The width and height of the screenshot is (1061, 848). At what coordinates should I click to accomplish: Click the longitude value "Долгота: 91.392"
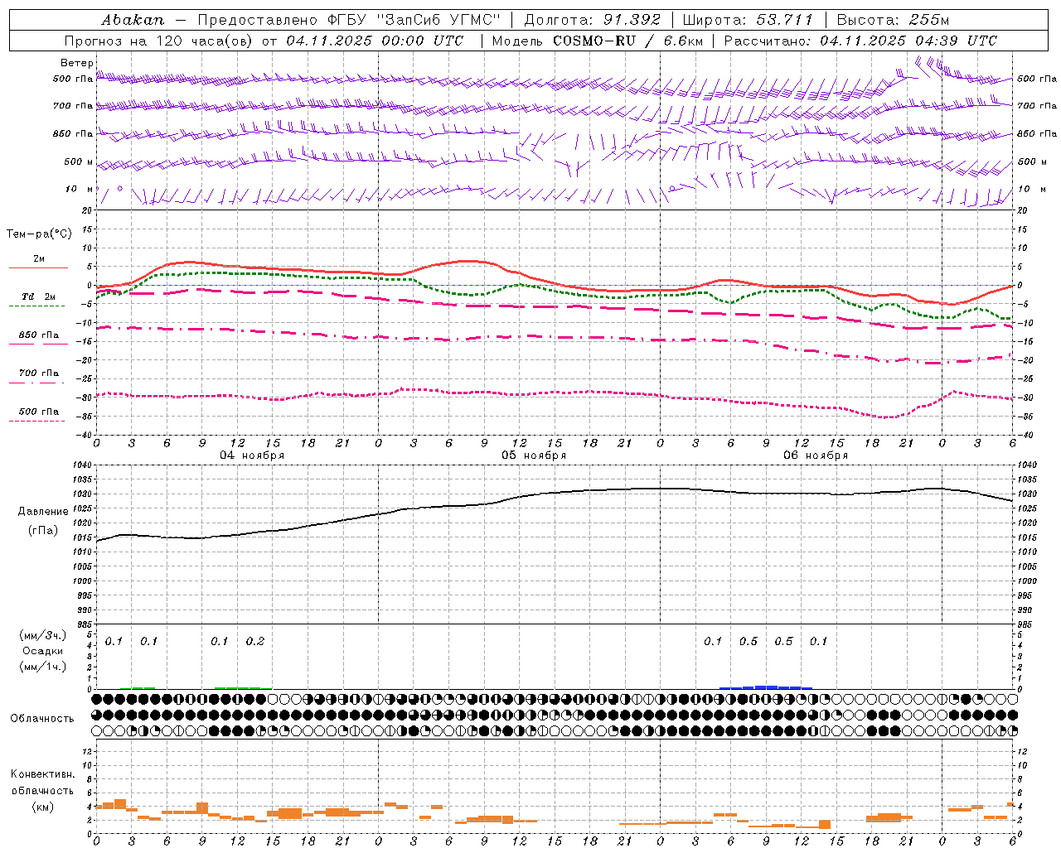click(x=593, y=20)
